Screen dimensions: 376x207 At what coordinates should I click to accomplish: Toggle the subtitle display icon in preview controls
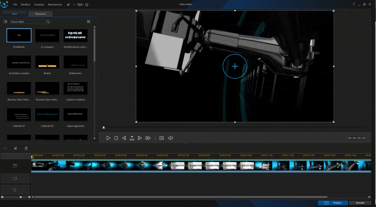(x=162, y=138)
